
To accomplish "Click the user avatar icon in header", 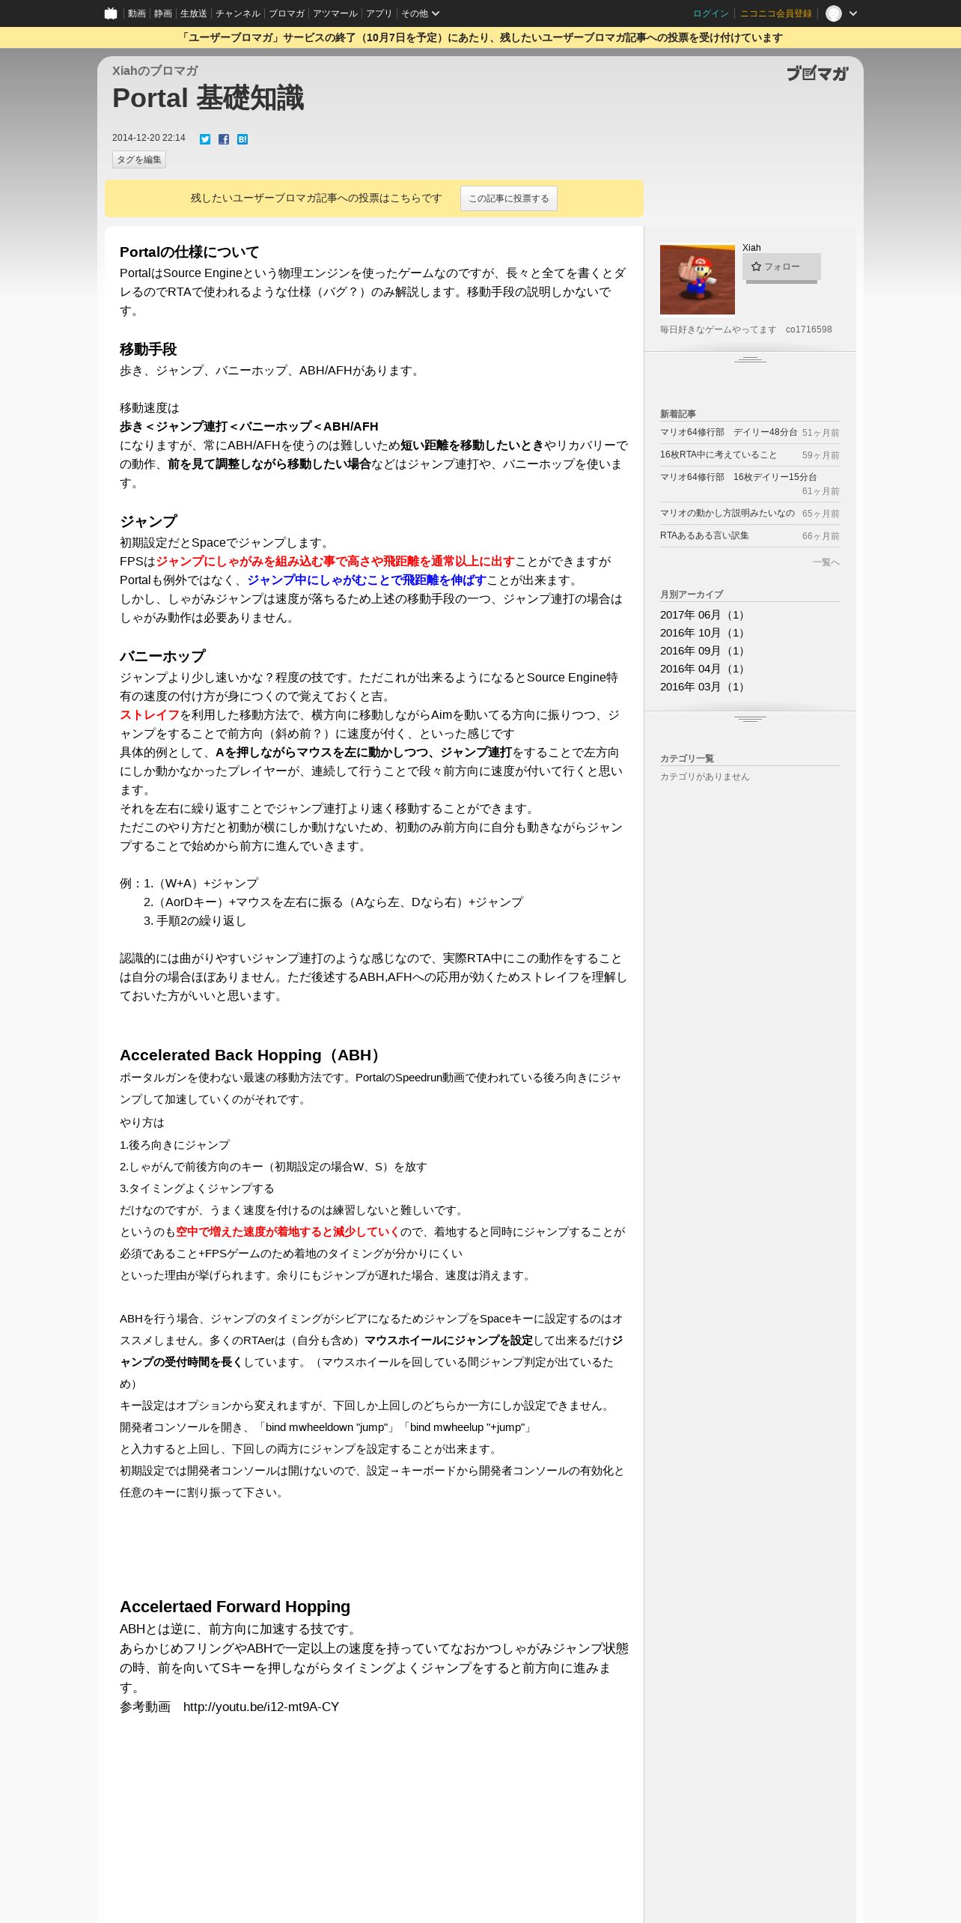I will click(834, 13).
